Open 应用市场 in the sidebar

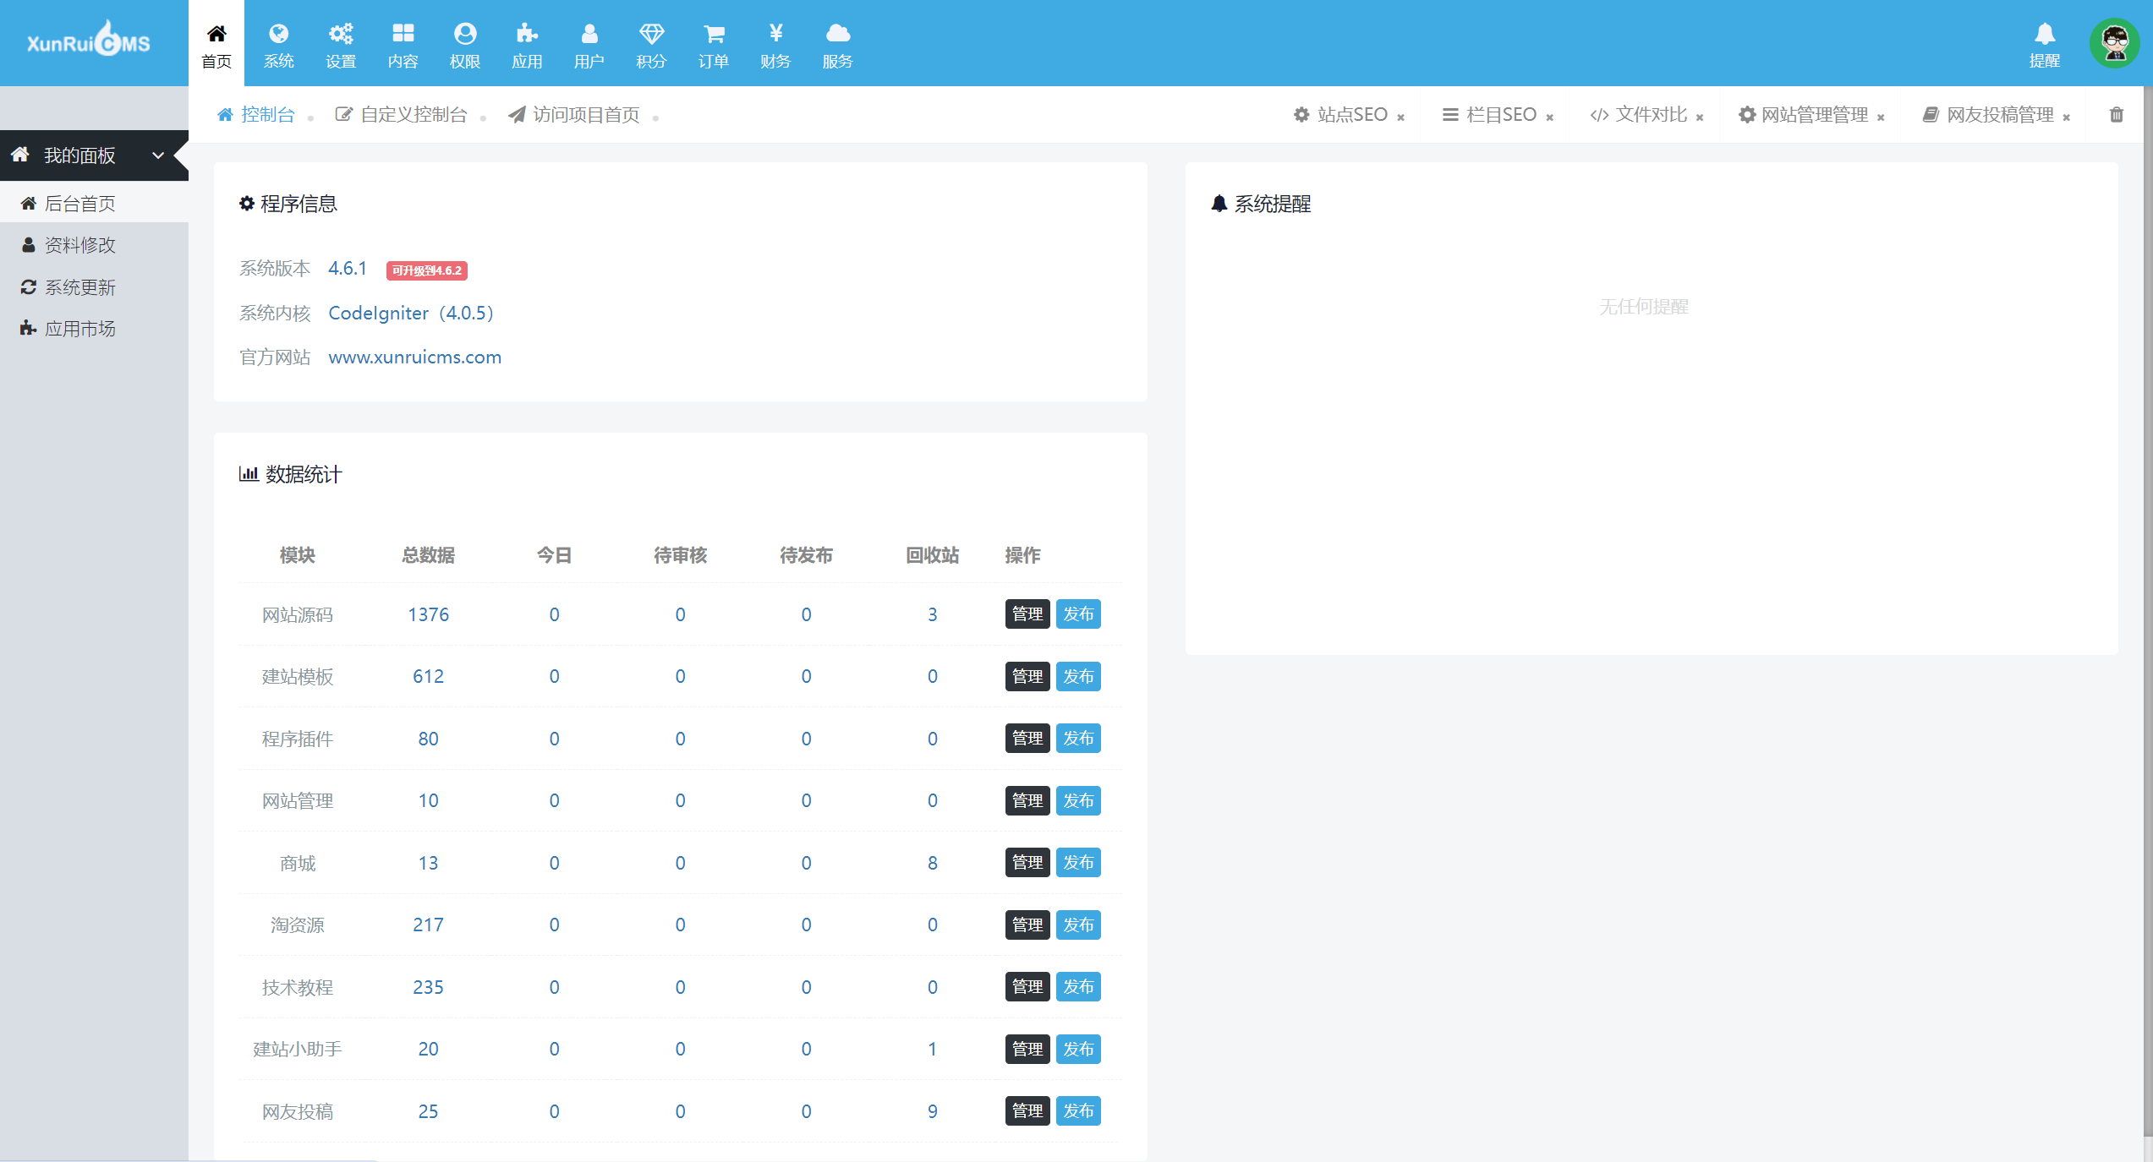(94, 329)
